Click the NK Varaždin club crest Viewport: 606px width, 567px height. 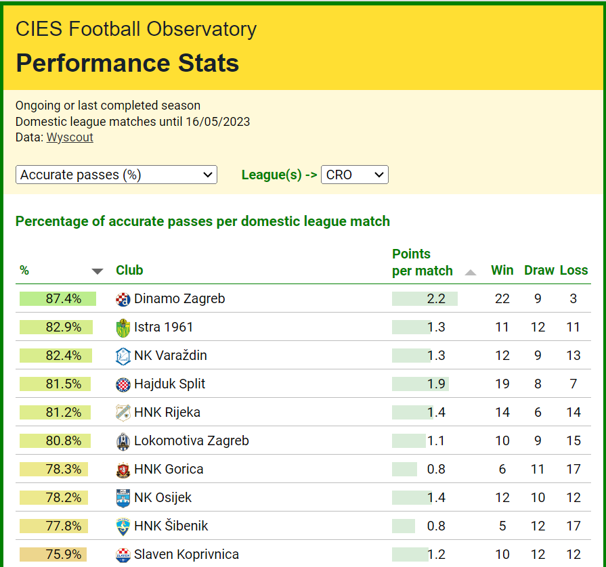coord(123,356)
